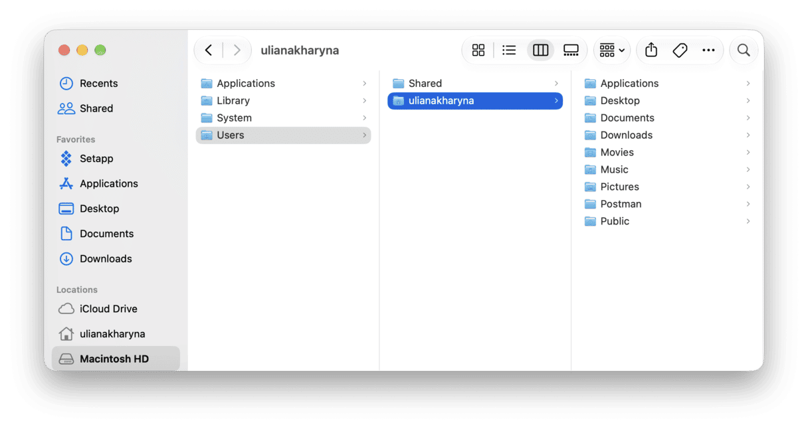Viewport: 808px width, 429px height.
Task: Select the Shared folder in Users column
Action: (475, 83)
